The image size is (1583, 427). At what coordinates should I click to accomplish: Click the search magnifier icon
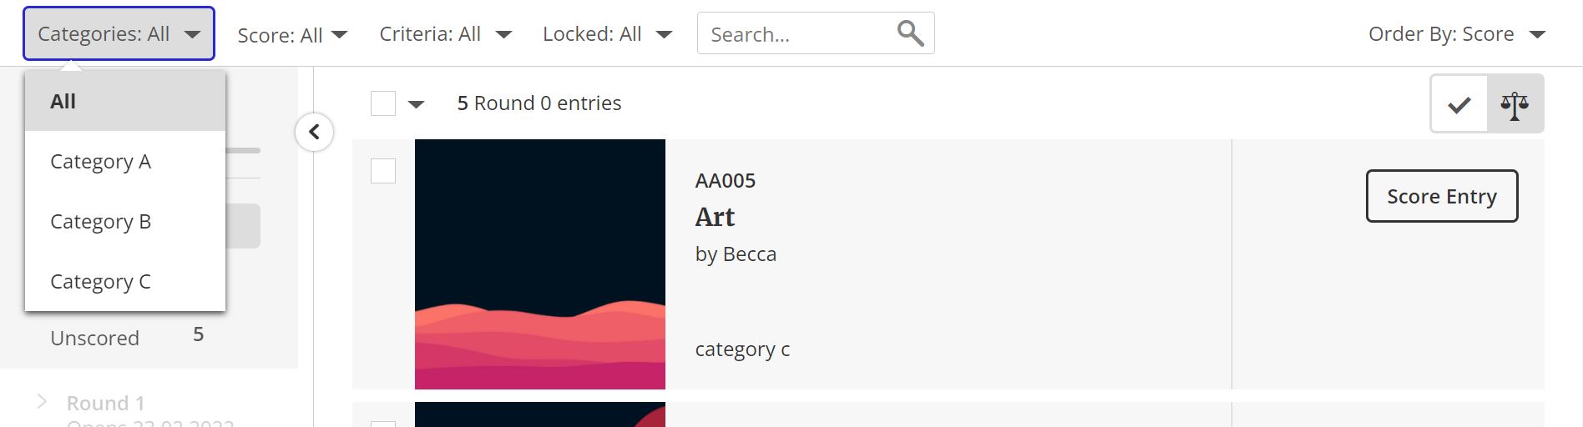tap(910, 33)
